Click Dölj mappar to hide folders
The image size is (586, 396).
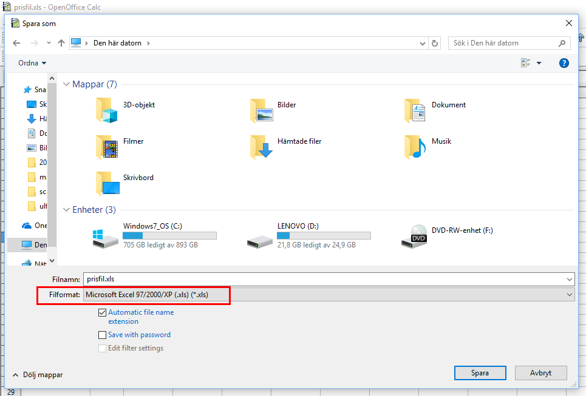[38, 375]
